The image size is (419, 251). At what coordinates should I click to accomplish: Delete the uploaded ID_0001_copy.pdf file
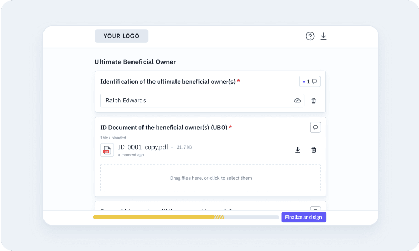[314, 150]
